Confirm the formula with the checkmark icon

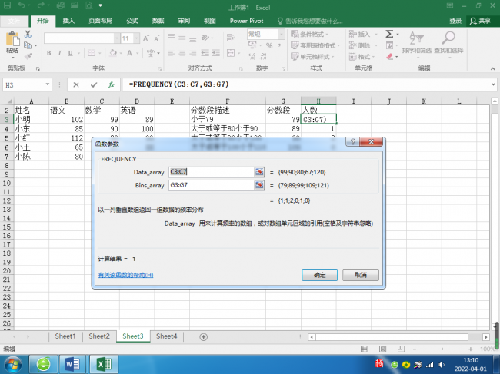[x=94, y=84]
